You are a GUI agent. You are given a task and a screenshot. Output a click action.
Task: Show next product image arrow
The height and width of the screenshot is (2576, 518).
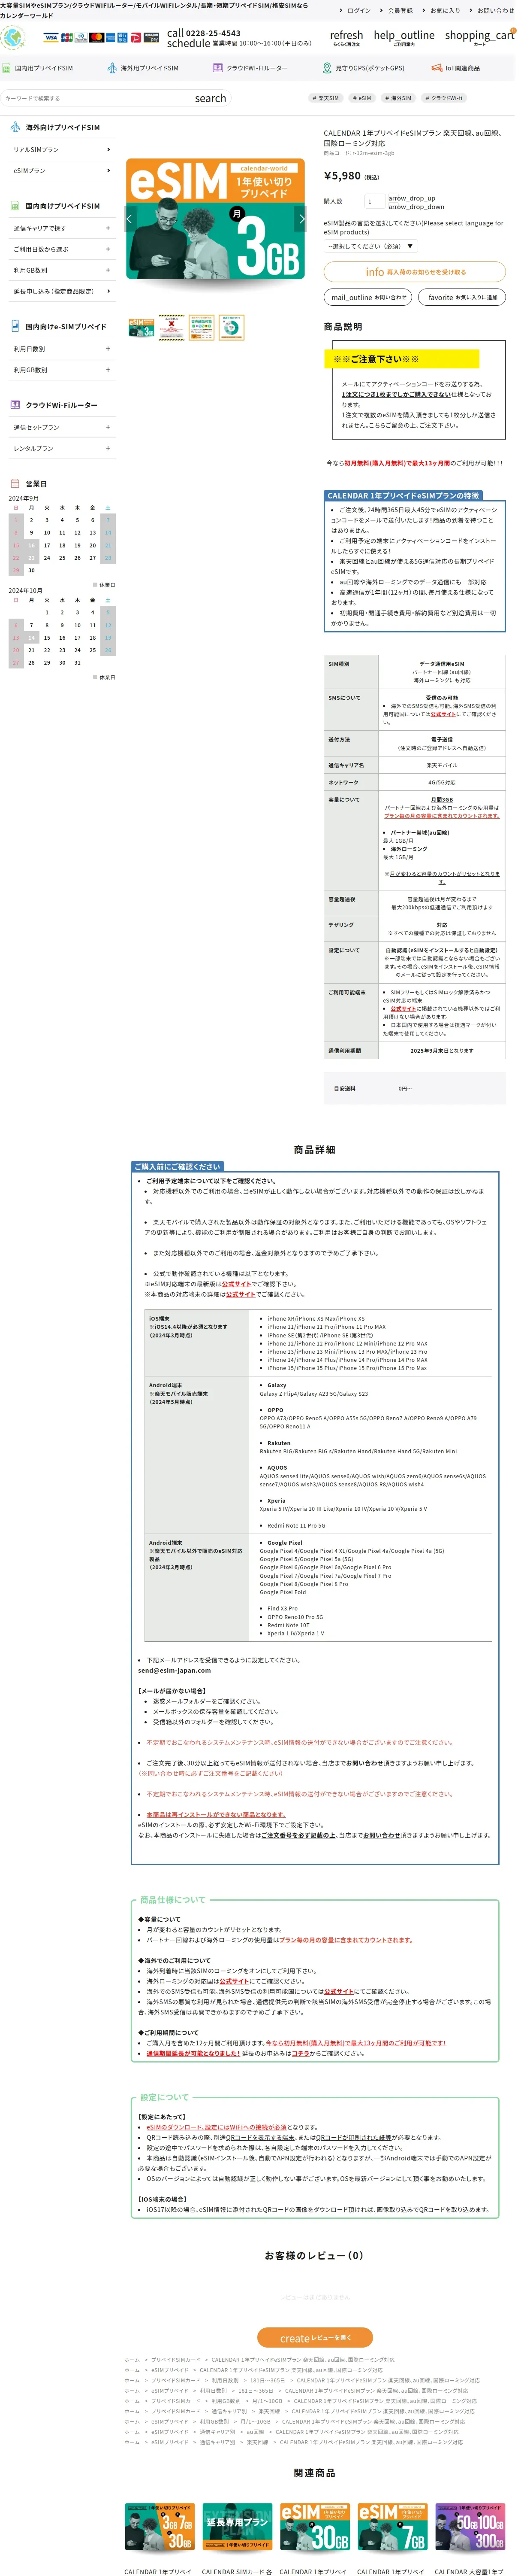click(x=301, y=218)
